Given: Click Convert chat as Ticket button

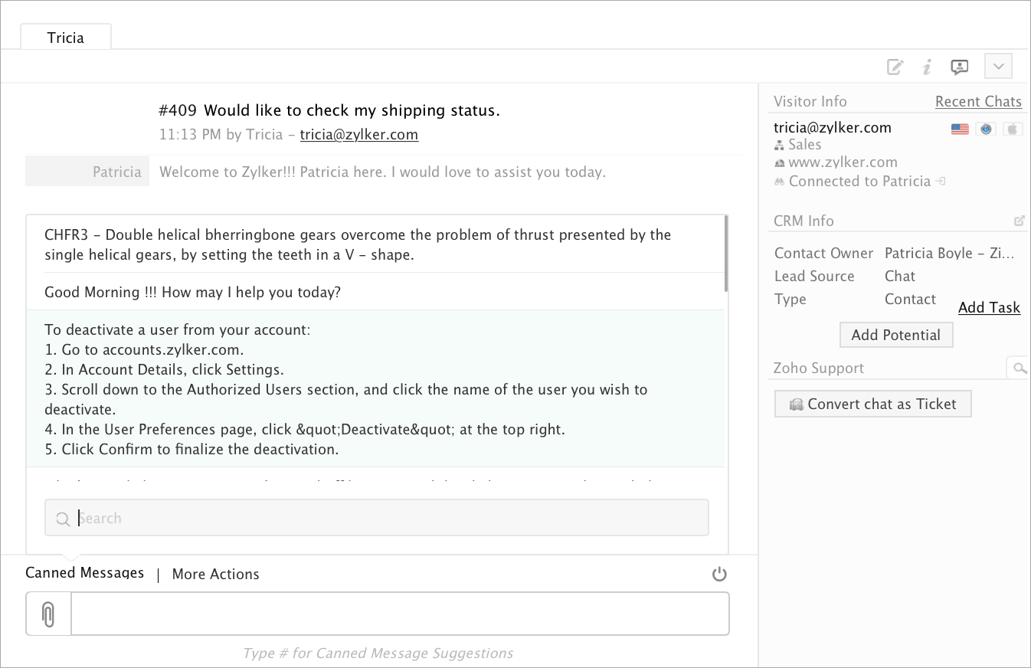Looking at the screenshot, I should click(x=872, y=404).
